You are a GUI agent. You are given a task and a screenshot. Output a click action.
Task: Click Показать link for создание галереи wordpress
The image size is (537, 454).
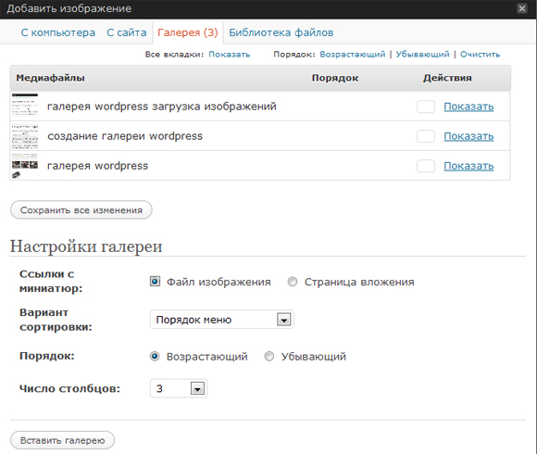tap(468, 136)
